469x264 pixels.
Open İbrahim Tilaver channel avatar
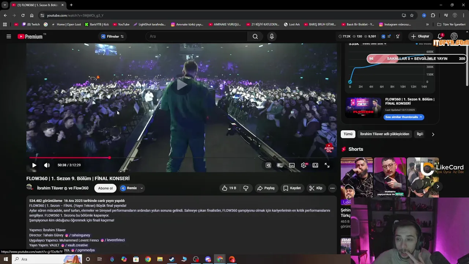[30, 187]
